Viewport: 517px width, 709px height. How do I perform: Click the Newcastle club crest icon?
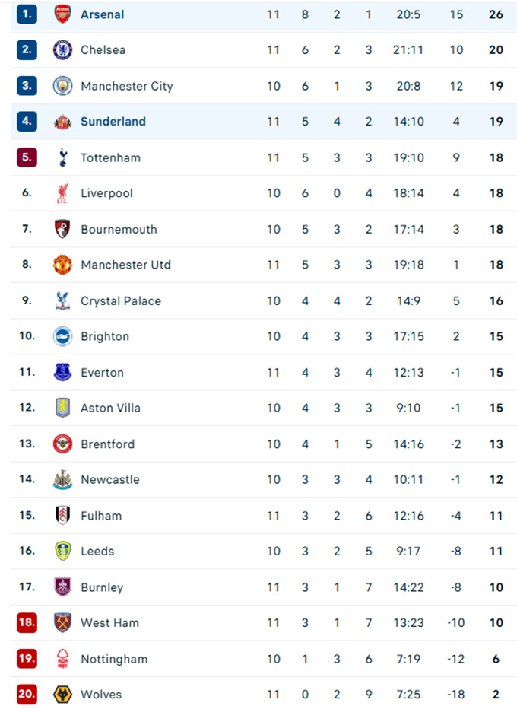pos(62,479)
